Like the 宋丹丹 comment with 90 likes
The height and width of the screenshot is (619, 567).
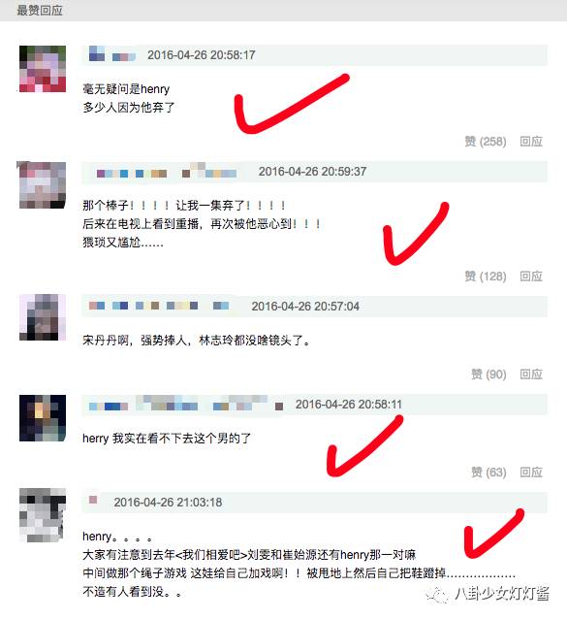[x=488, y=375]
